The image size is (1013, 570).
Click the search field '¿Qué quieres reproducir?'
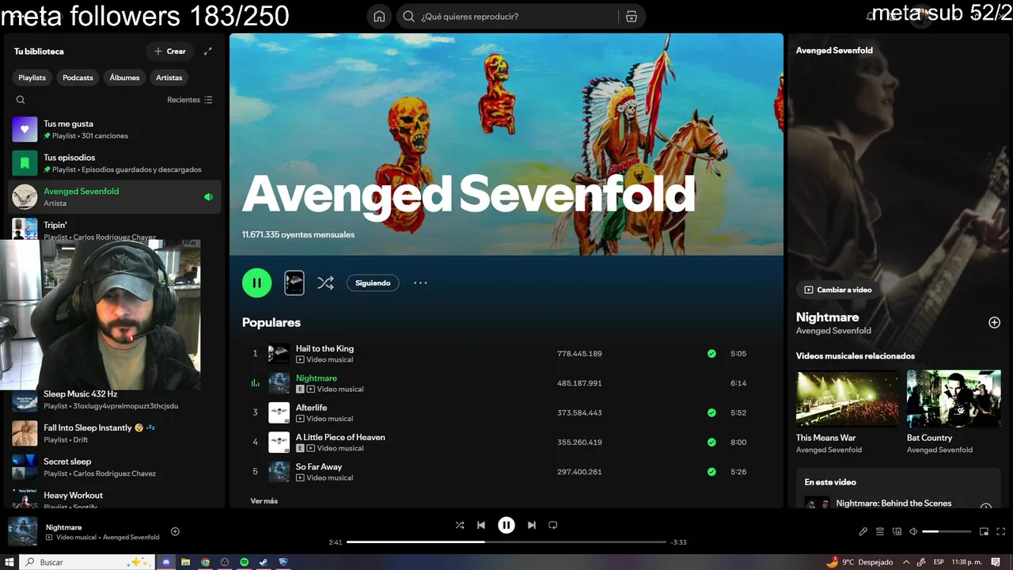[506, 17]
